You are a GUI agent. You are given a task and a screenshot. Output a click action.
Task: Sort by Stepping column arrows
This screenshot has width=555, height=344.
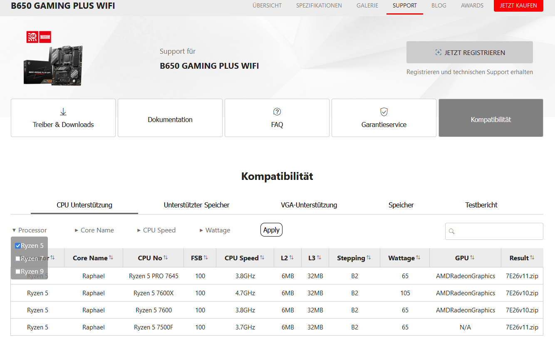tap(369, 258)
